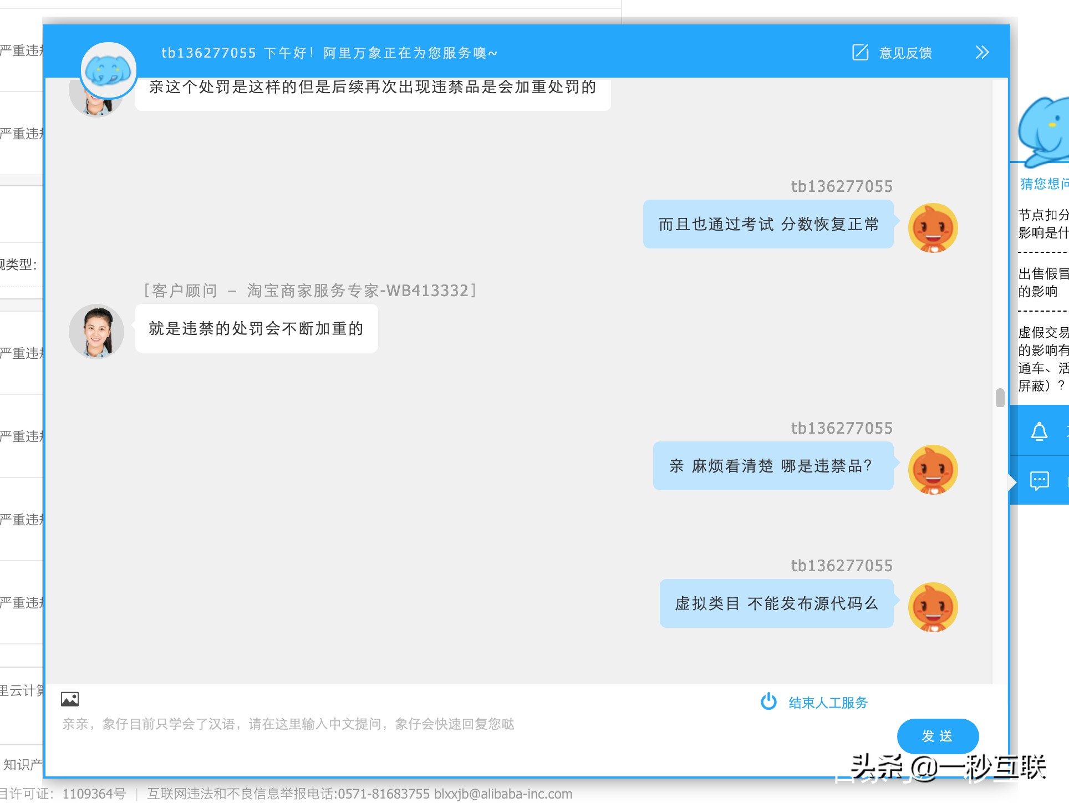The image size is (1069, 803).
Task: Open the image upload icon near input field
Action: [x=70, y=700]
